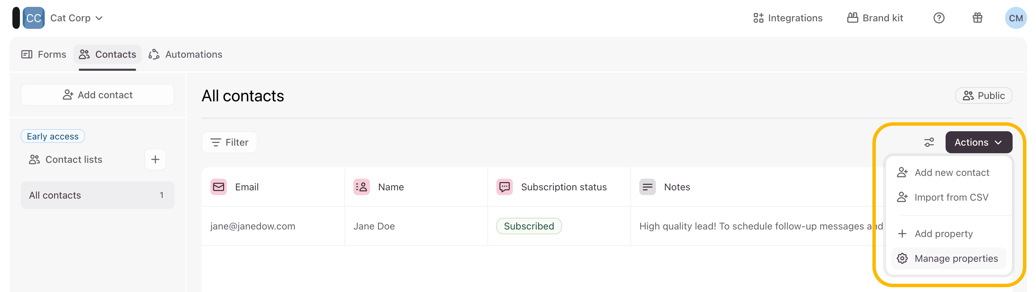Click the gift icon in header
The height and width of the screenshot is (292, 1036).
click(x=977, y=18)
